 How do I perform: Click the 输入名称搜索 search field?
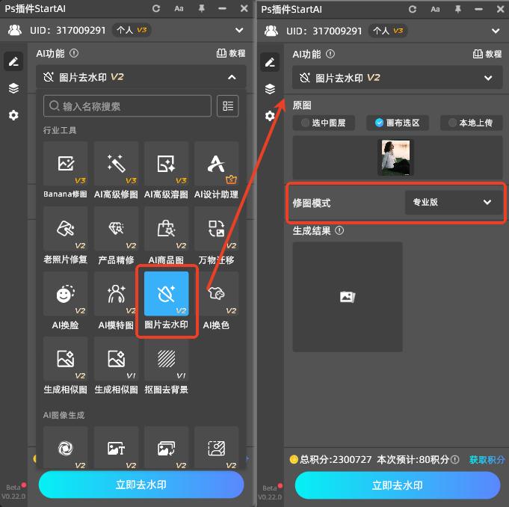127,106
